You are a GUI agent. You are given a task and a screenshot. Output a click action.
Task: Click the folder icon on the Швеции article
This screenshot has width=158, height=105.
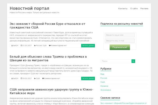pos(35,78)
